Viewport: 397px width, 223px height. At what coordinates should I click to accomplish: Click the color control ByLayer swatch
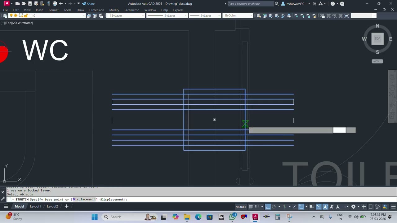pyautogui.click(x=109, y=15)
